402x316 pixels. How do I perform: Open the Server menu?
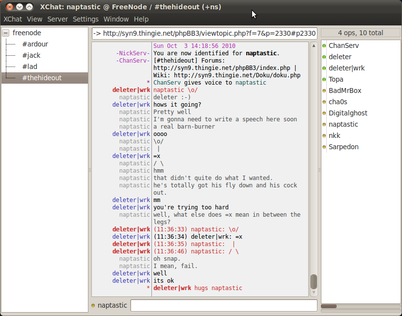coord(58,19)
